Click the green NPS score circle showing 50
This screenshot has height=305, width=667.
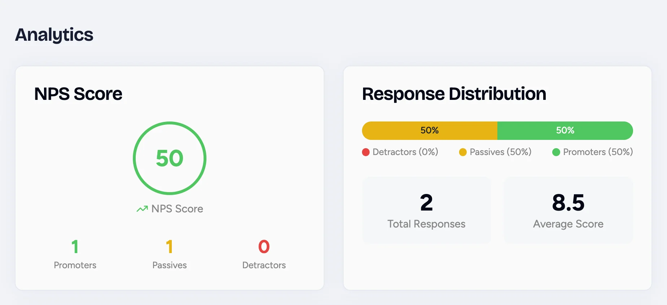pyautogui.click(x=170, y=158)
